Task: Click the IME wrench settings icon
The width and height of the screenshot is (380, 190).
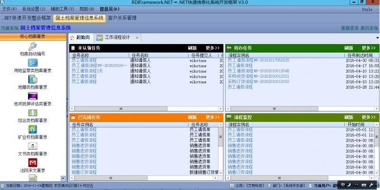Action: tap(371, 185)
